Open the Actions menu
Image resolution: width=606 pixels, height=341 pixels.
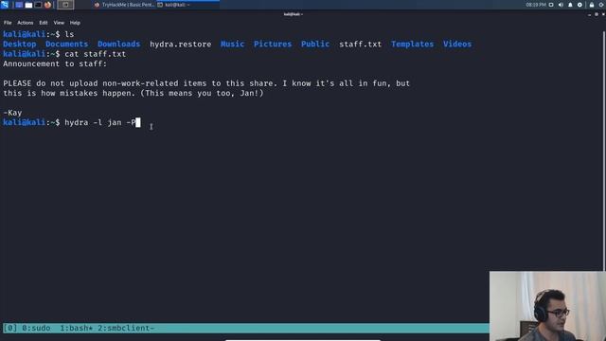click(x=26, y=23)
